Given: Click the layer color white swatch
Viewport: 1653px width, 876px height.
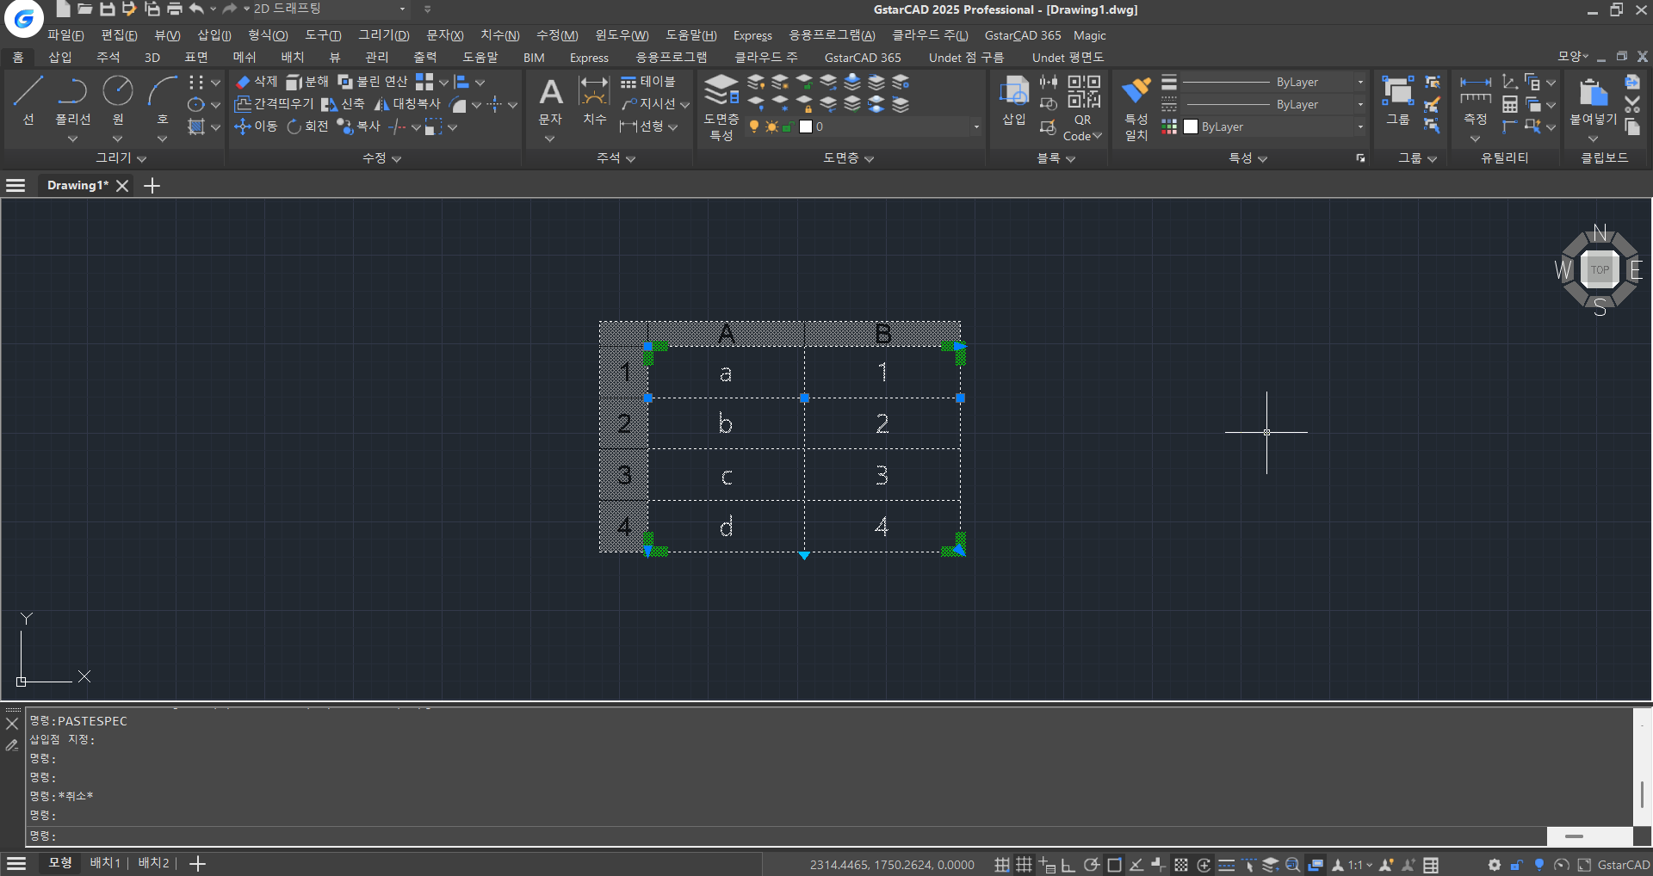Looking at the screenshot, I should pos(806,126).
